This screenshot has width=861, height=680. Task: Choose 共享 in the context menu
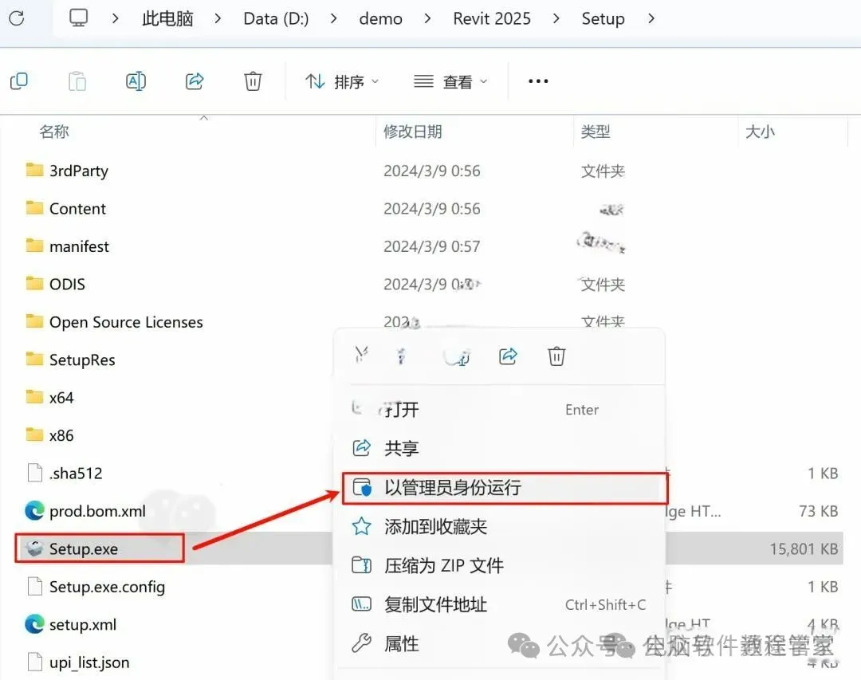(x=500, y=448)
